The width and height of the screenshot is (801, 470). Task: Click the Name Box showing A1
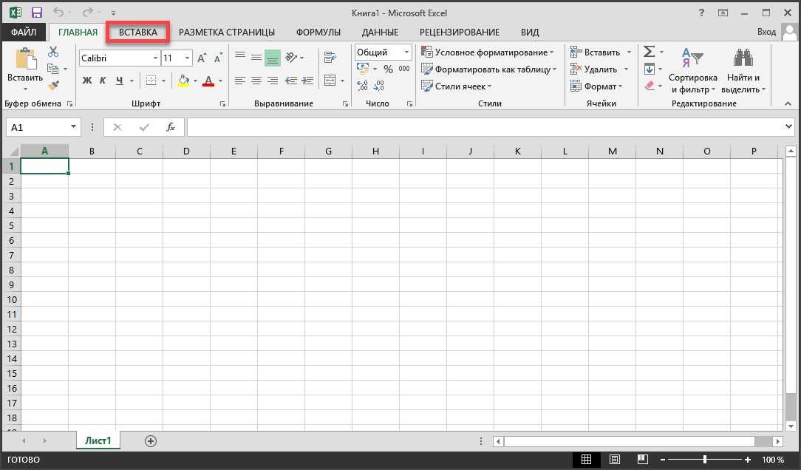37,127
